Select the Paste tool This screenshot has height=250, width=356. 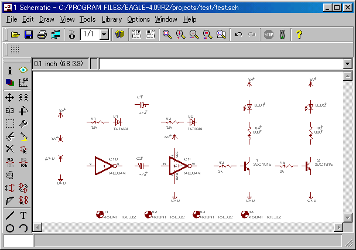point(23,136)
